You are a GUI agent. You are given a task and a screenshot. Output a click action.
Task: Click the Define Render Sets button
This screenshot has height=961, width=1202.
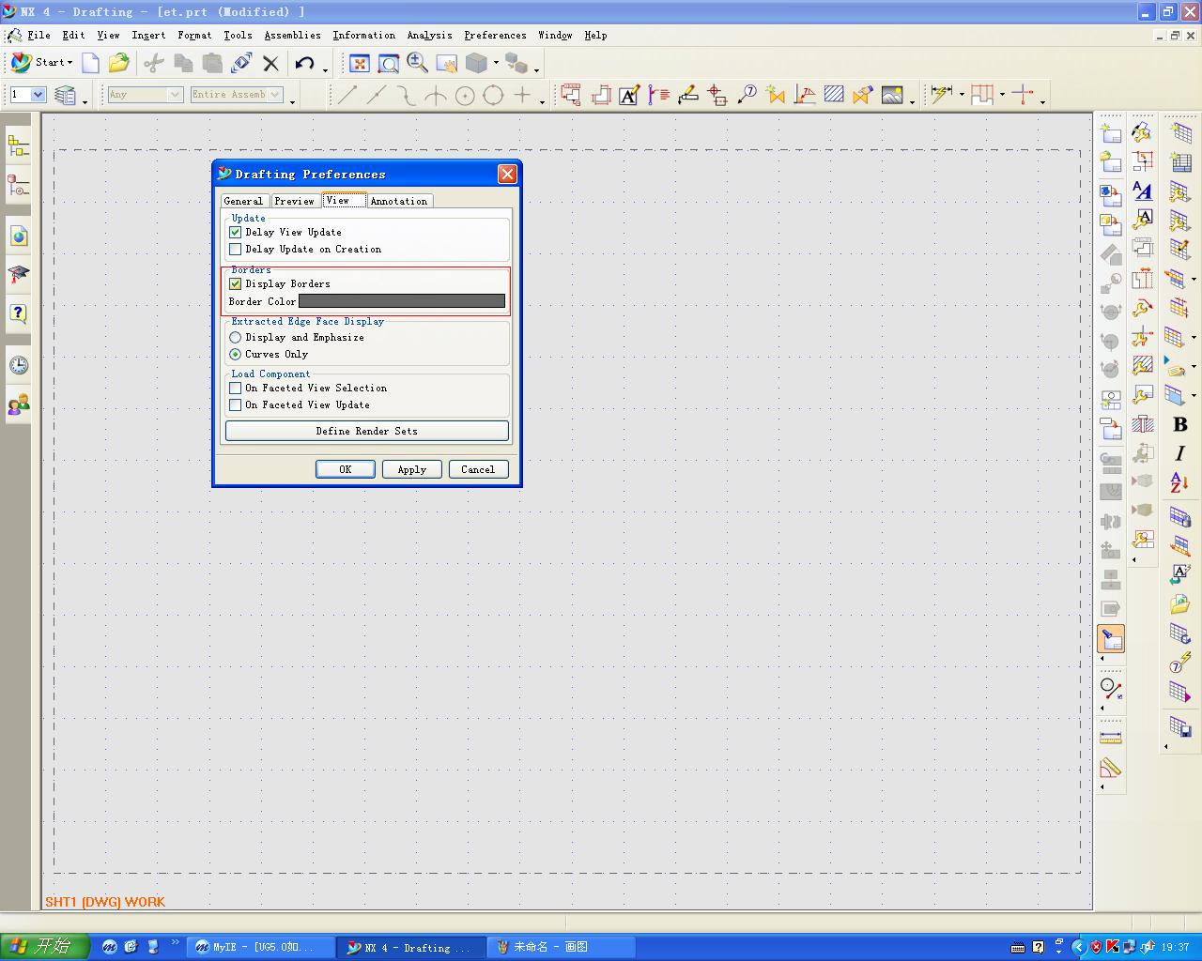[x=367, y=431]
